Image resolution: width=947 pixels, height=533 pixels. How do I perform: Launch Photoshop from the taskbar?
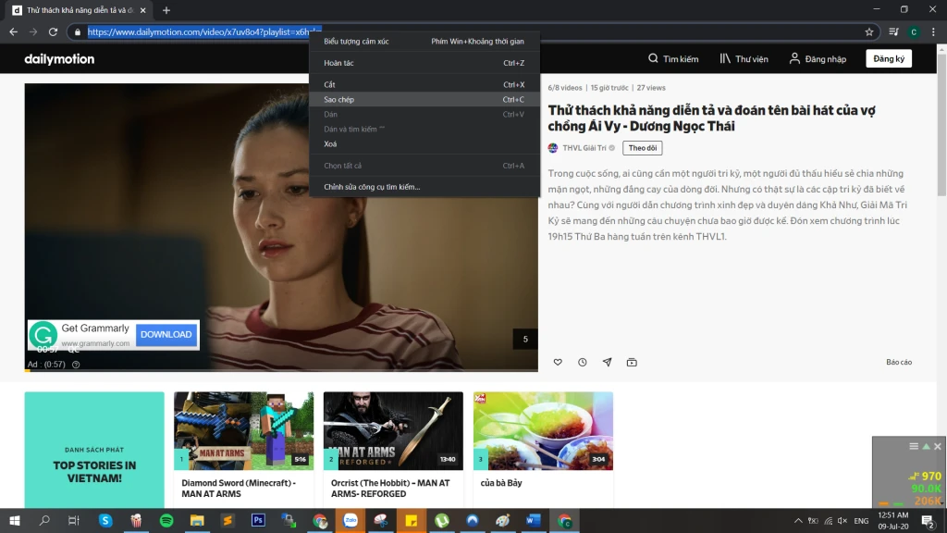[x=258, y=520]
